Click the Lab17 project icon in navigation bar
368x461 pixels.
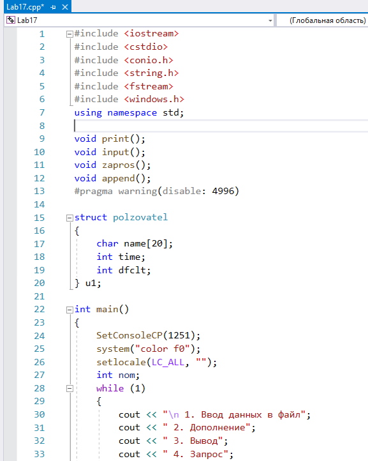pyautogui.click(x=11, y=20)
